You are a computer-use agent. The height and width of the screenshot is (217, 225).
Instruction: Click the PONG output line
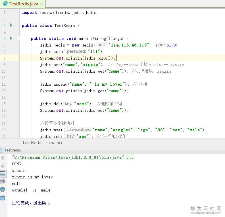[16, 164]
